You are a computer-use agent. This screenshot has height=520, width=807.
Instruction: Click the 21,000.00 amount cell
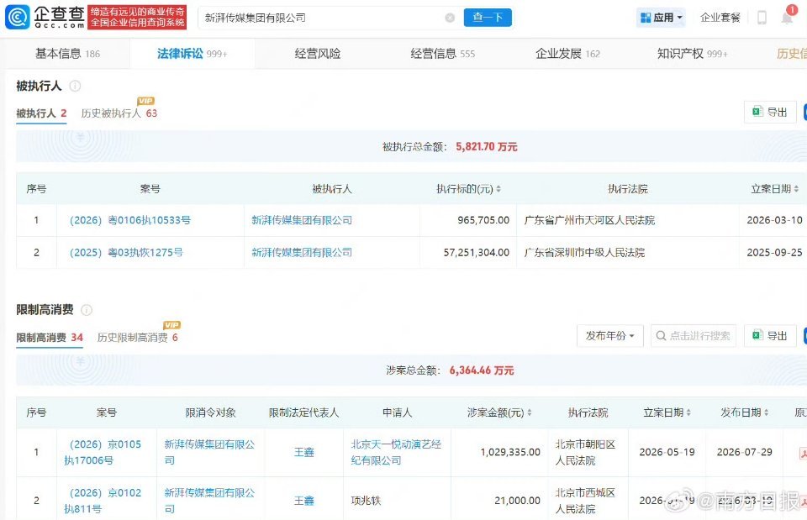point(517,501)
